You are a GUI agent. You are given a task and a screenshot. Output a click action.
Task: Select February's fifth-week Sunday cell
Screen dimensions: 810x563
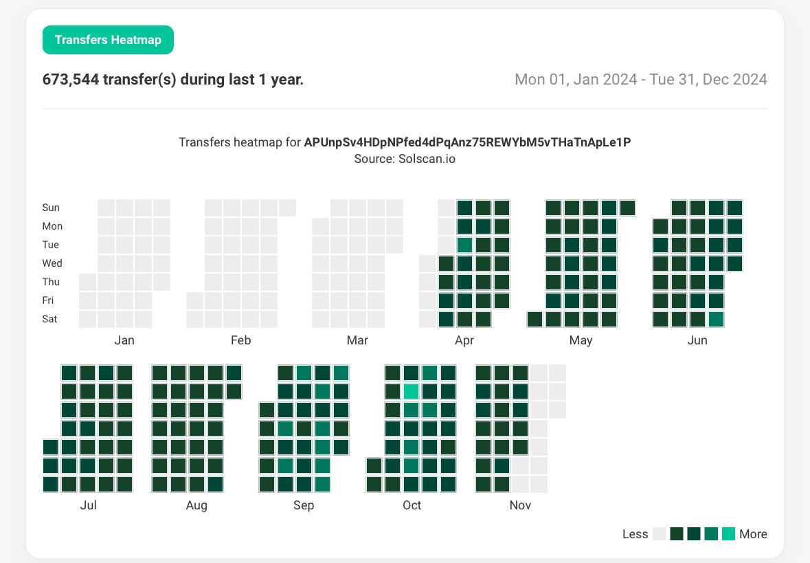288,208
